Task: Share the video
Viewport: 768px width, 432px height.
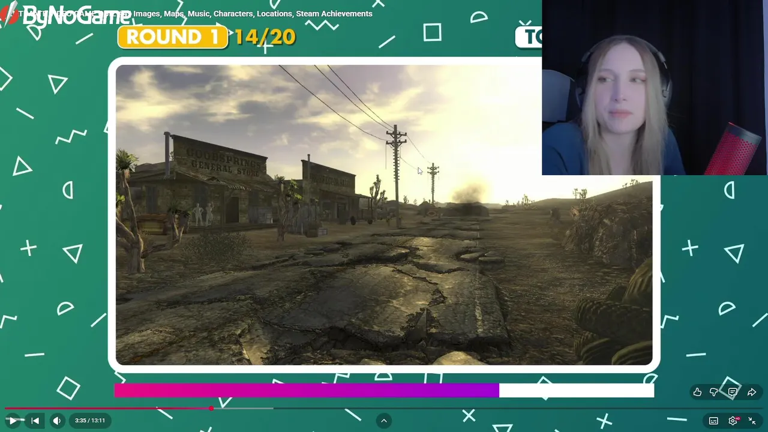Action: tap(751, 392)
